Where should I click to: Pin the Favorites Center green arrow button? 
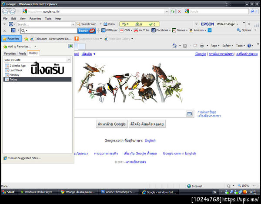tap(70, 46)
